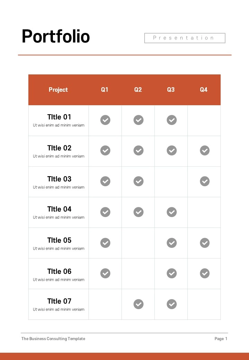Select the Title 02 Q4 checkmark
This screenshot has width=249, height=360.
(204, 150)
